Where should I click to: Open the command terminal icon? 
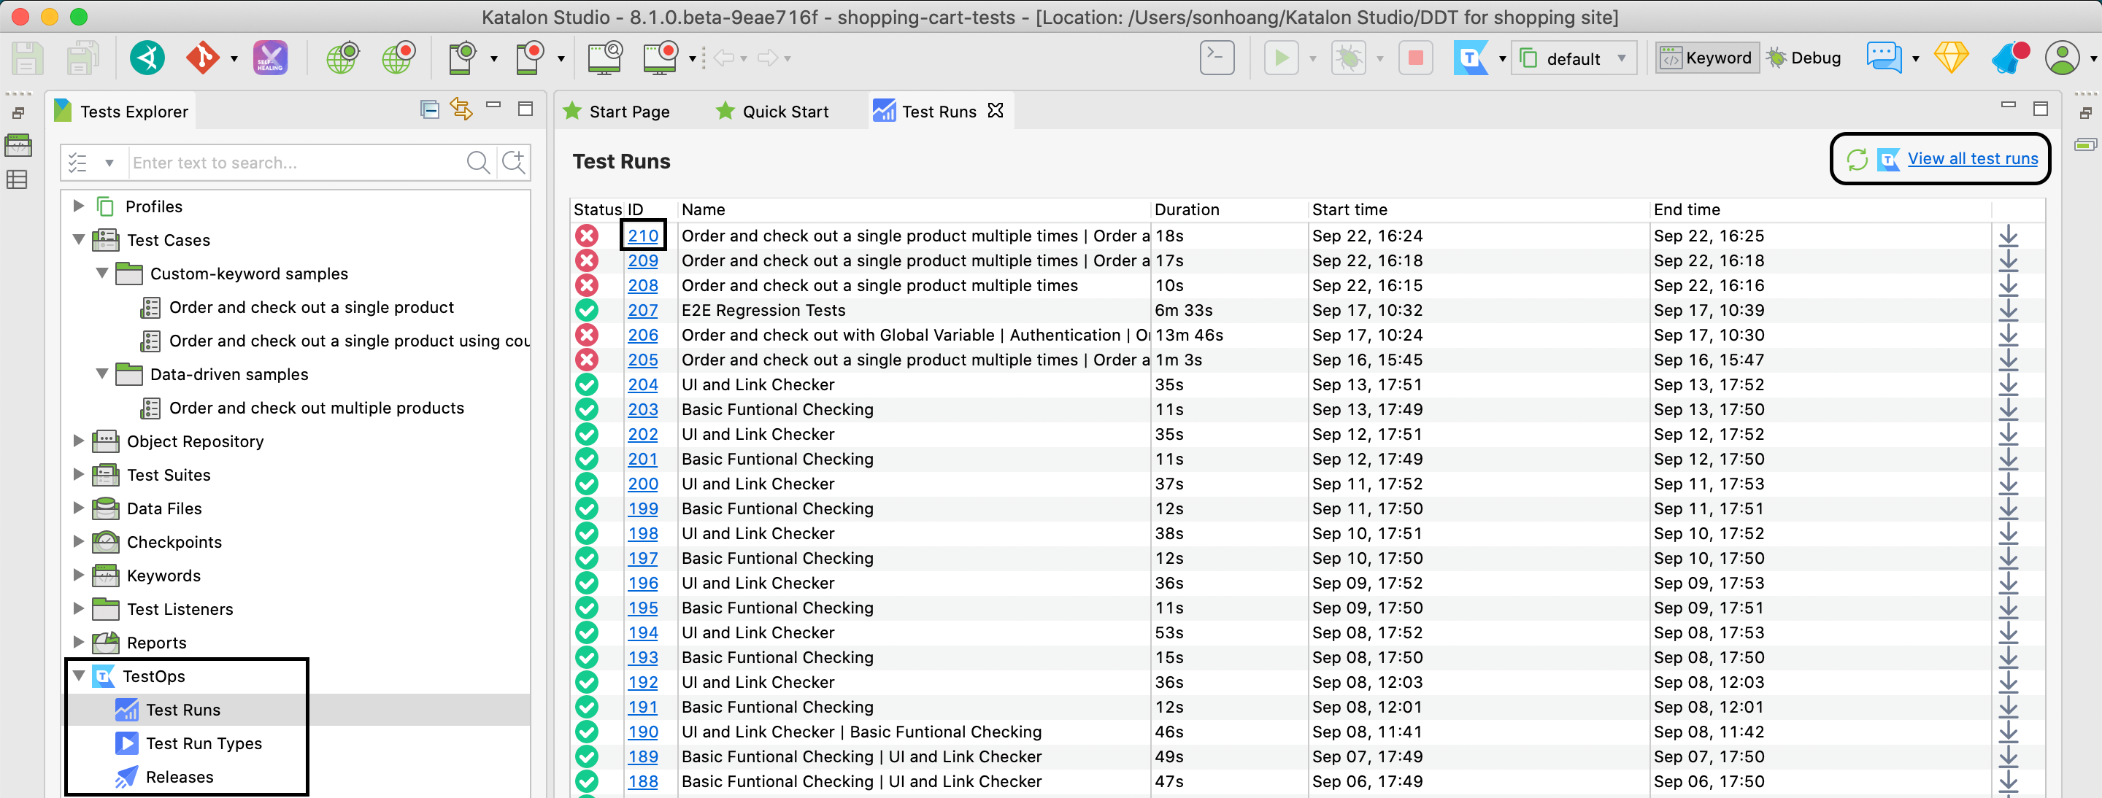[x=1217, y=58]
